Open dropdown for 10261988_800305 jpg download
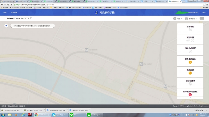Viewport: 209px width, 117px height. 22,110
